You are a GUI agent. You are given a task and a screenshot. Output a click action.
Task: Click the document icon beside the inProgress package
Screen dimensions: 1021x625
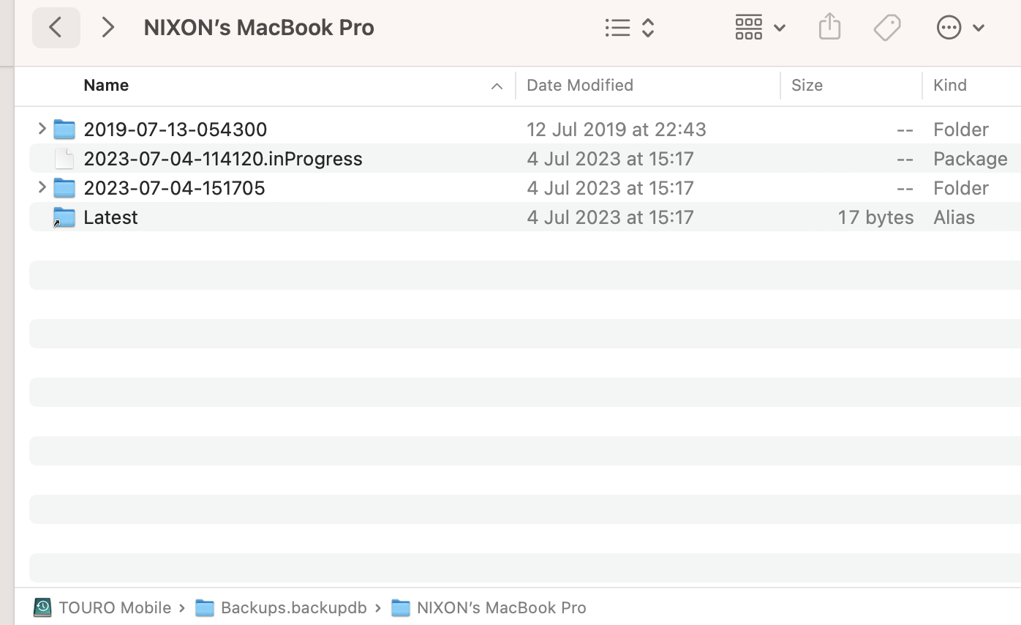[x=64, y=158]
